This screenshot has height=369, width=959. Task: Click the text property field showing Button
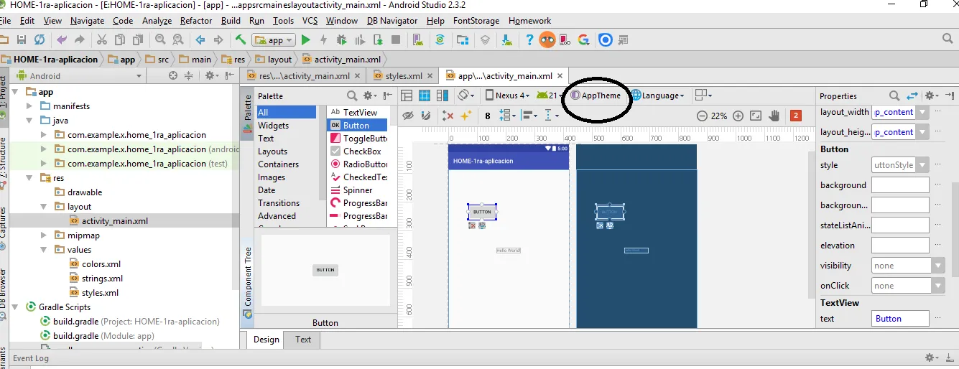pos(900,319)
